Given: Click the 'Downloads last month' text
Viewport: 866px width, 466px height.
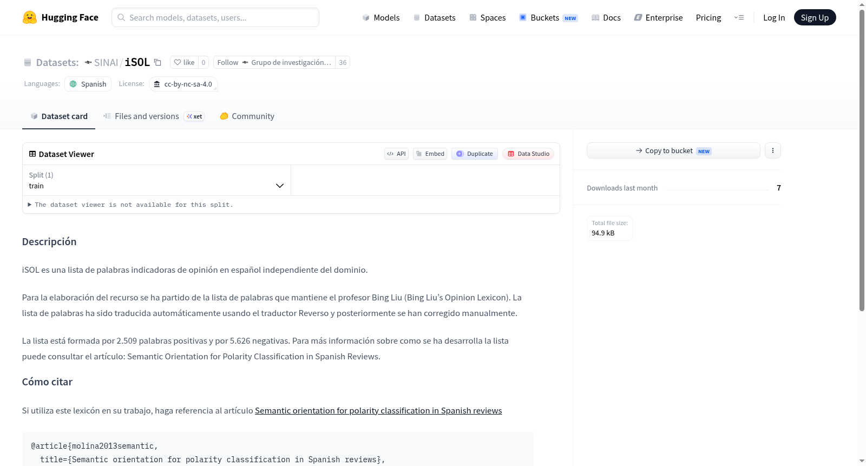Looking at the screenshot, I should click(x=622, y=188).
